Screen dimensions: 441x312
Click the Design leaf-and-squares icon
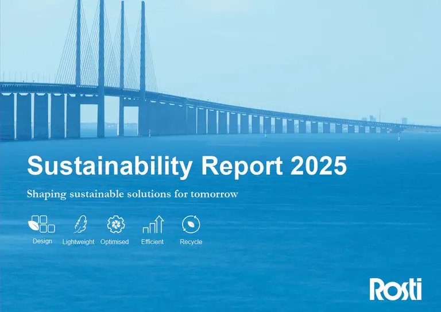pos(41,224)
